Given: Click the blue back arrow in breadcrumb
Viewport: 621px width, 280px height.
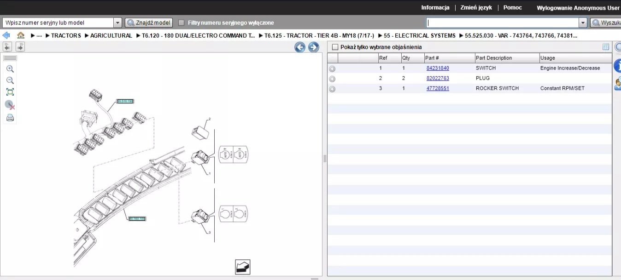Looking at the screenshot, I should [x=6, y=35].
